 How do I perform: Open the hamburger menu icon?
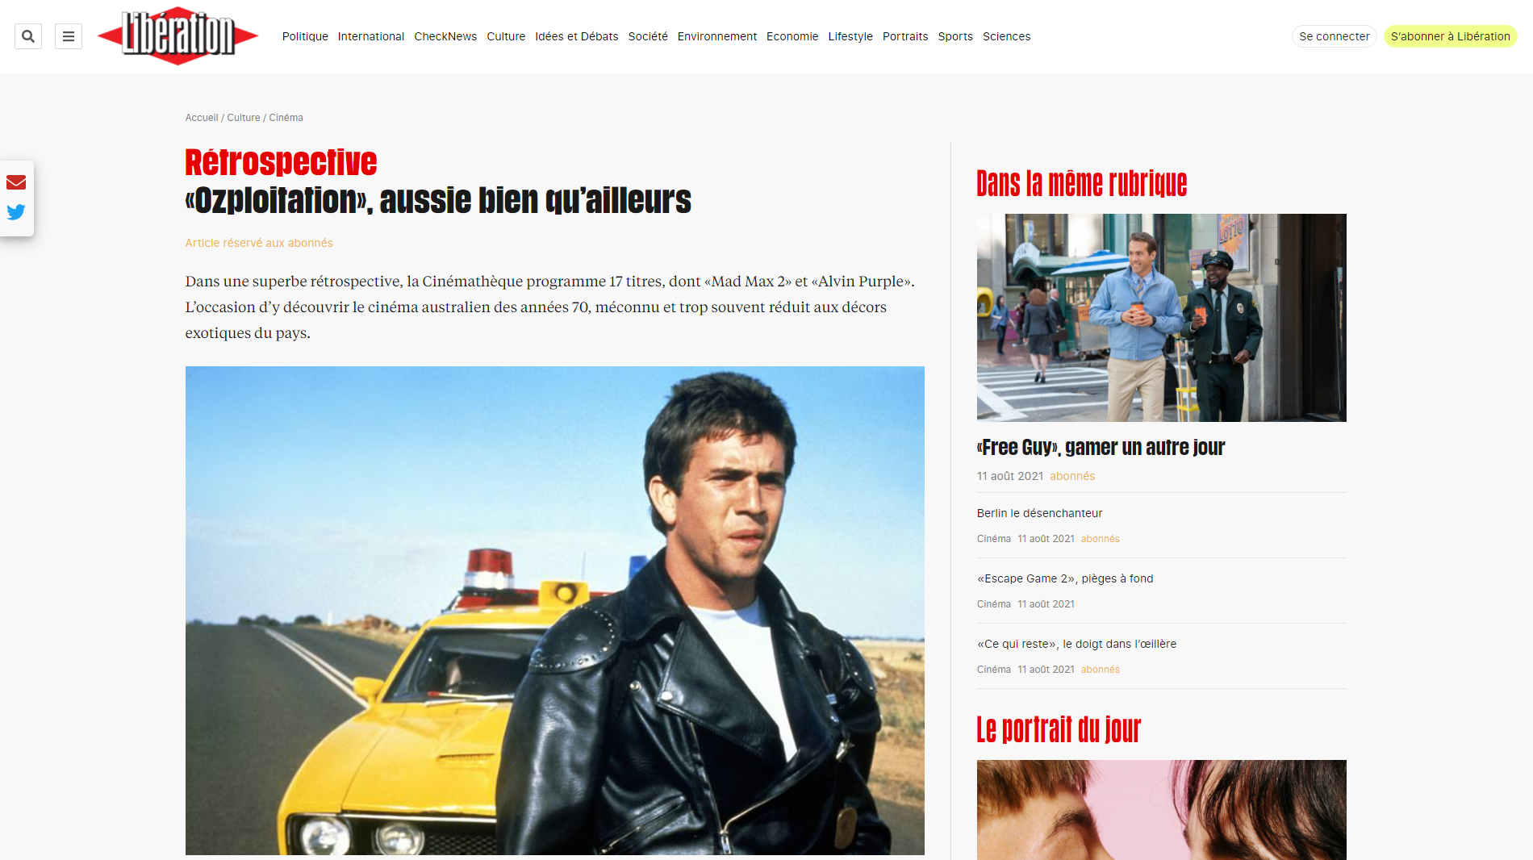69,36
